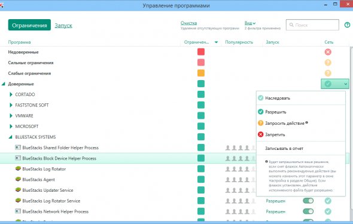Click BlueStacks Shared Folder Helper Process icon

coord(18,148)
